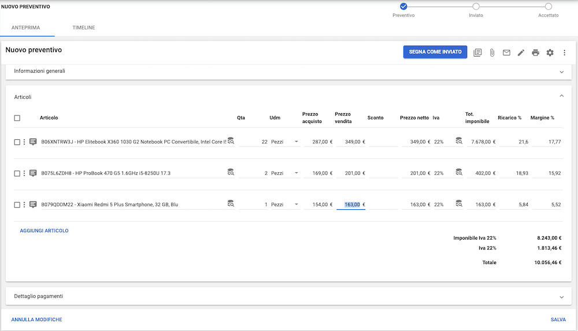The width and height of the screenshot is (578, 331).
Task: Click the printer icon
Action: coord(535,53)
